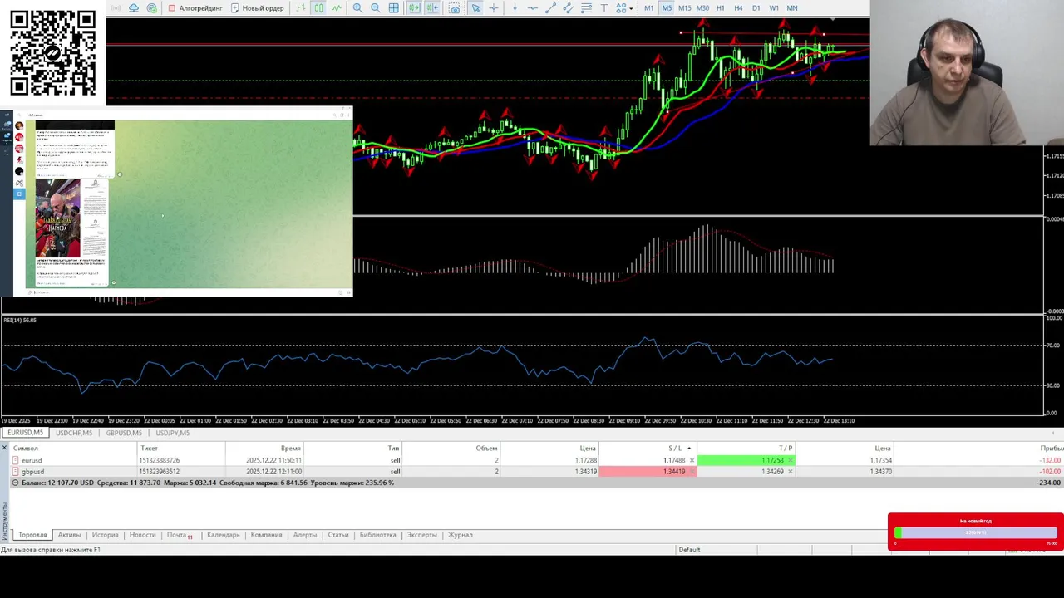Select the vertical line drawing tool
1064x598 pixels.
pyautogui.click(x=515, y=7)
